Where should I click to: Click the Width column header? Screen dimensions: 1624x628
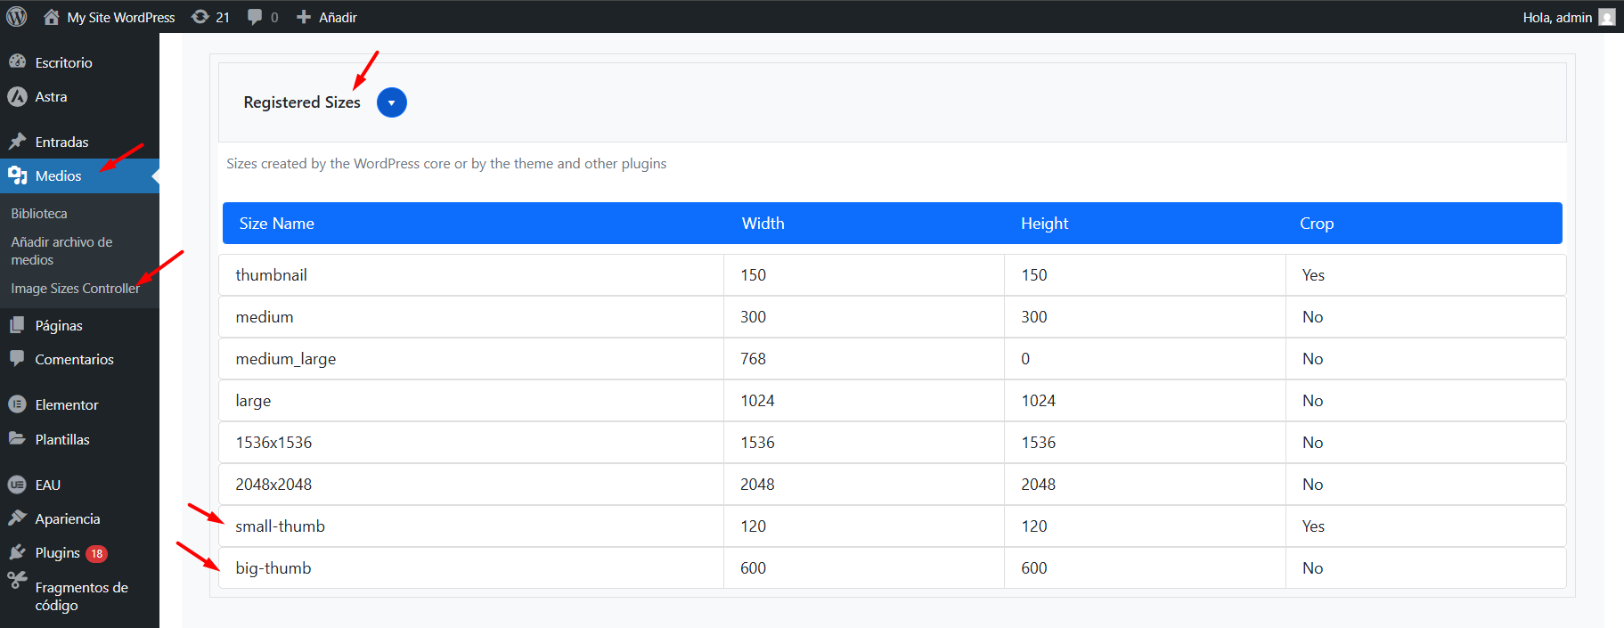pyautogui.click(x=763, y=224)
